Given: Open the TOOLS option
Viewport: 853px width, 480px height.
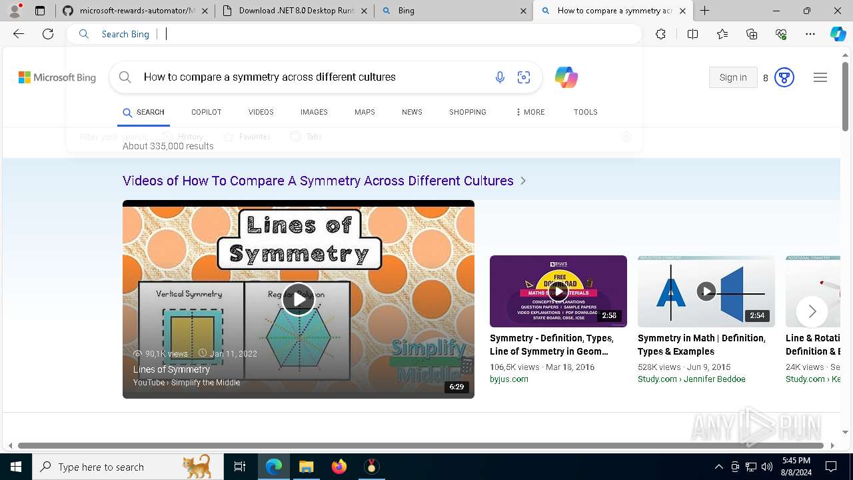Looking at the screenshot, I should (x=586, y=112).
